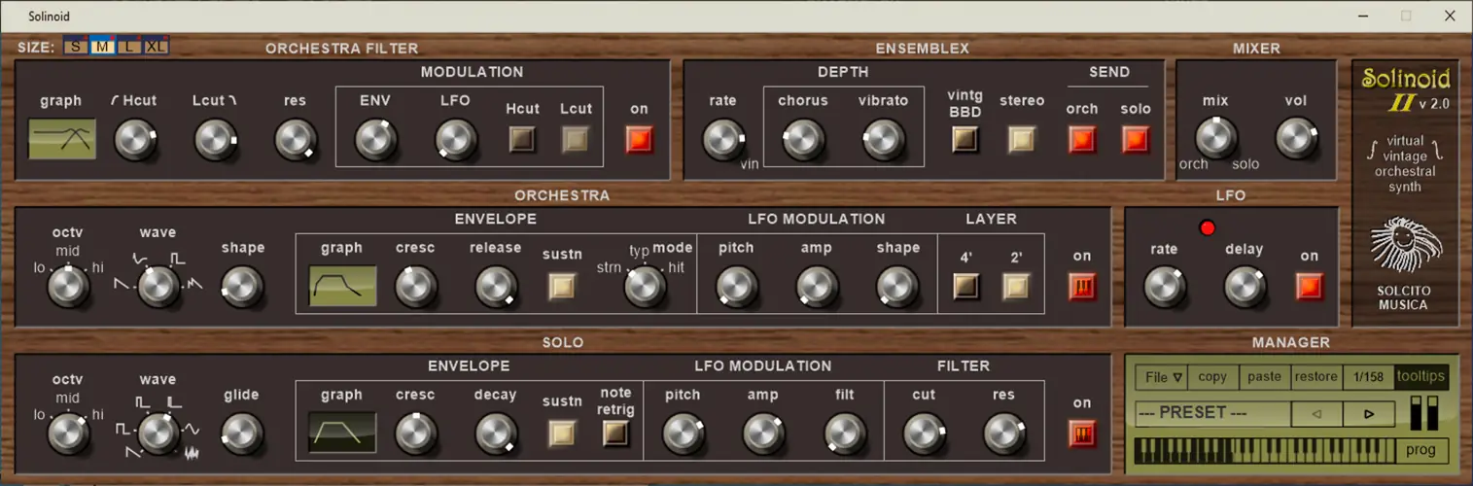Enable the vintg BBD switch

pos(964,140)
